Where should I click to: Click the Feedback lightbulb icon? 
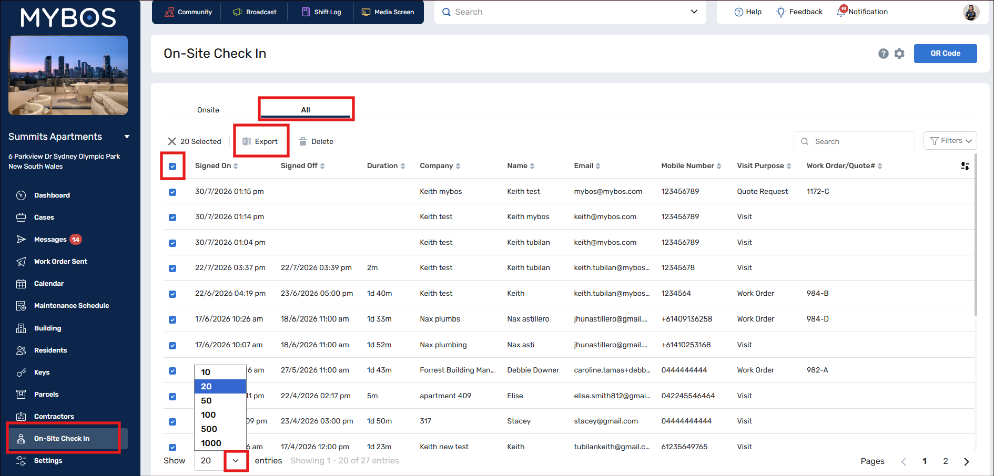click(x=781, y=12)
